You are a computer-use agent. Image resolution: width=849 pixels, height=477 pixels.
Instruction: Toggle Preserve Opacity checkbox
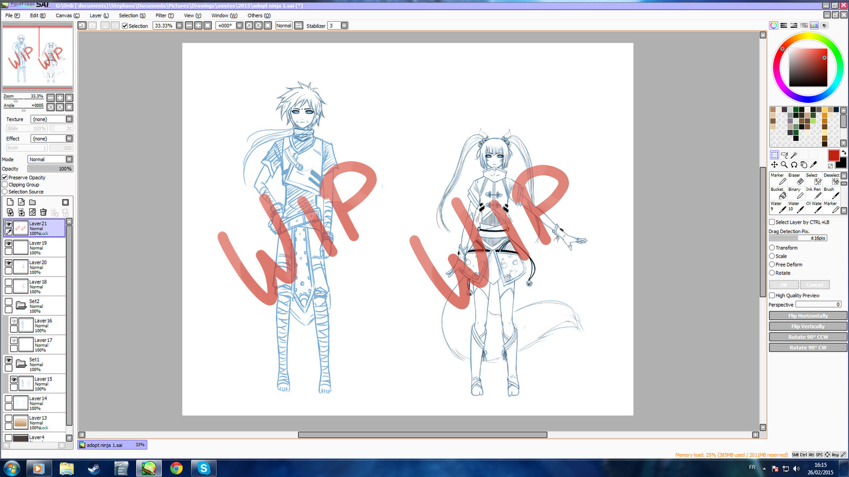click(x=5, y=178)
